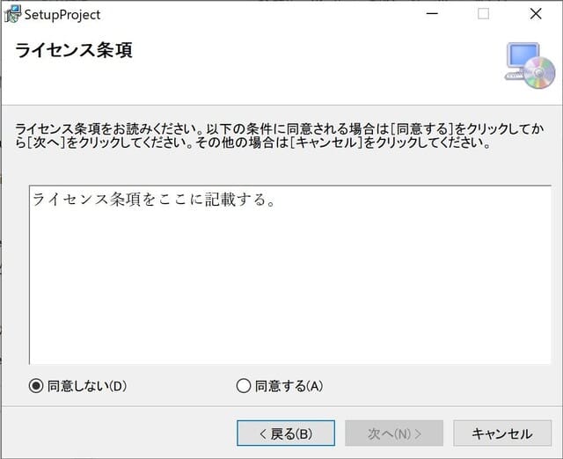Click the SetupProject installer icon in title bar
Screen dimensions: 563x459
point(12,14)
